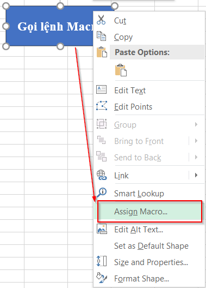This screenshot has height=288, width=206.
Task: Click the paste clipboard icon under Paste Options
Action: click(121, 70)
